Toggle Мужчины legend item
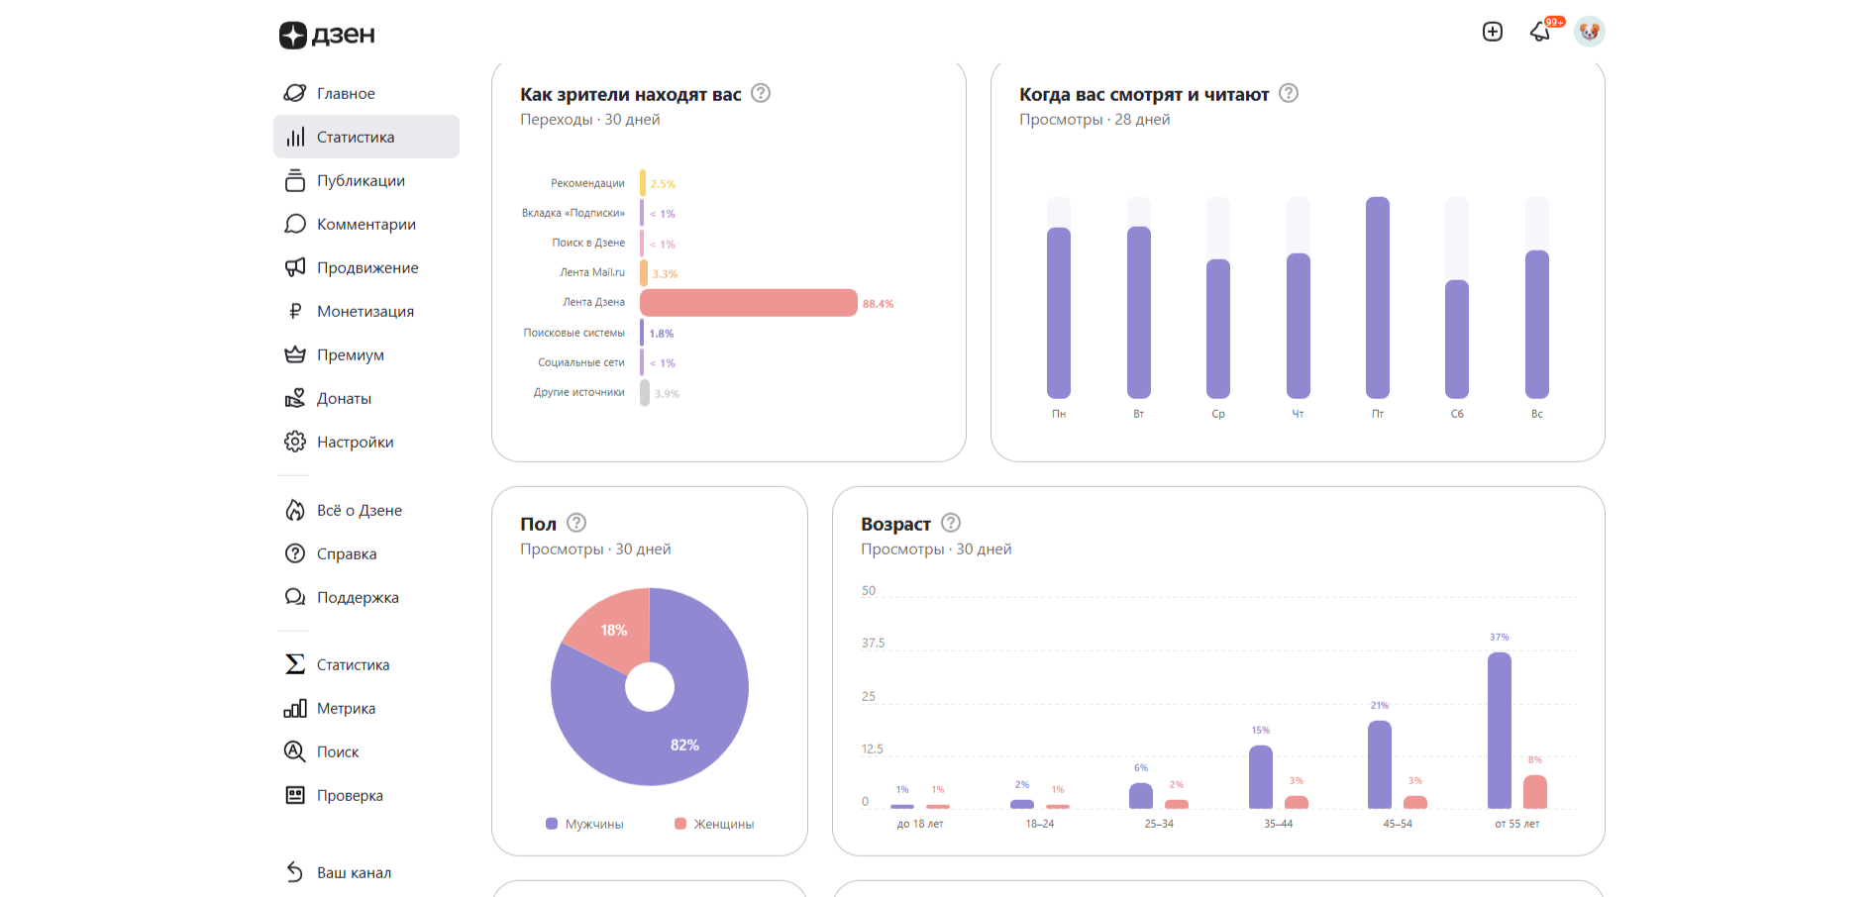 [584, 824]
